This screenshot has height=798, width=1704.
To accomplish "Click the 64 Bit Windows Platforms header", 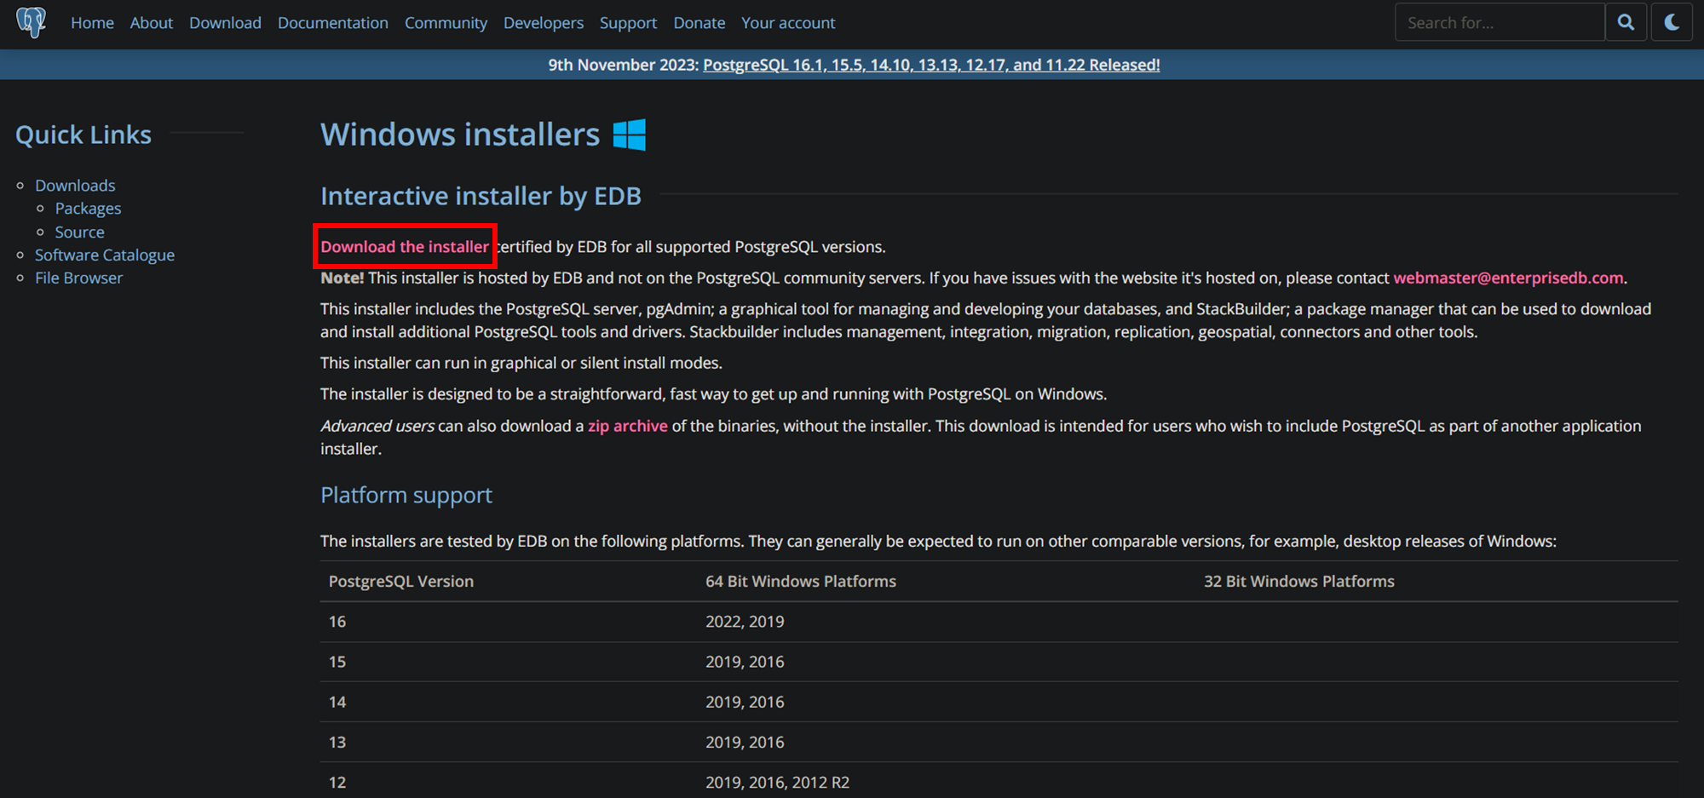I will (x=801, y=581).
